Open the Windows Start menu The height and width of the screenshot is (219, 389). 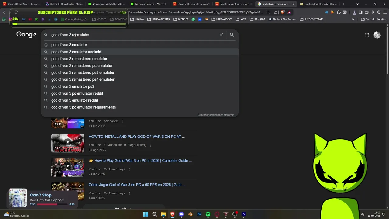(146, 214)
